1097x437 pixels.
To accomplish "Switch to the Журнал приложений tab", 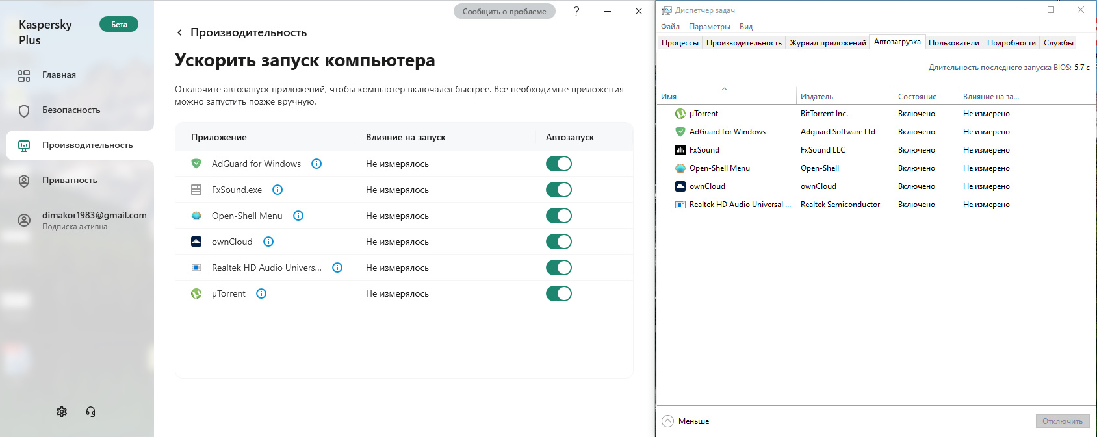I will (x=827, y=43).
